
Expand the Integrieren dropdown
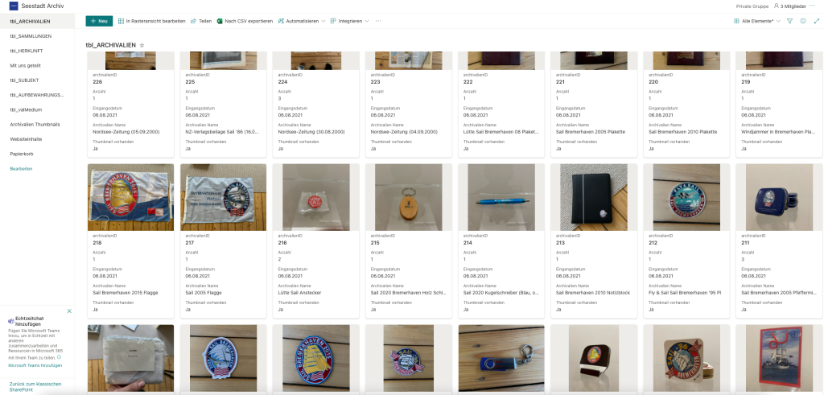point(349,21)
